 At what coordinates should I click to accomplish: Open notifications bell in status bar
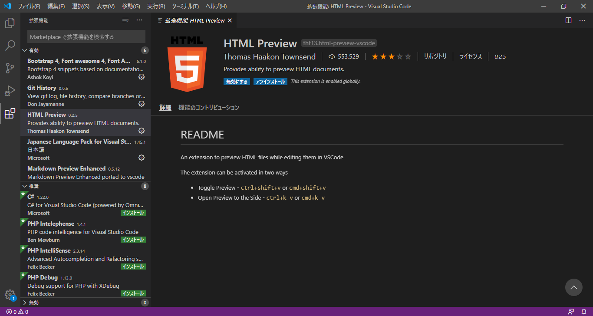[x=584, y=312]
